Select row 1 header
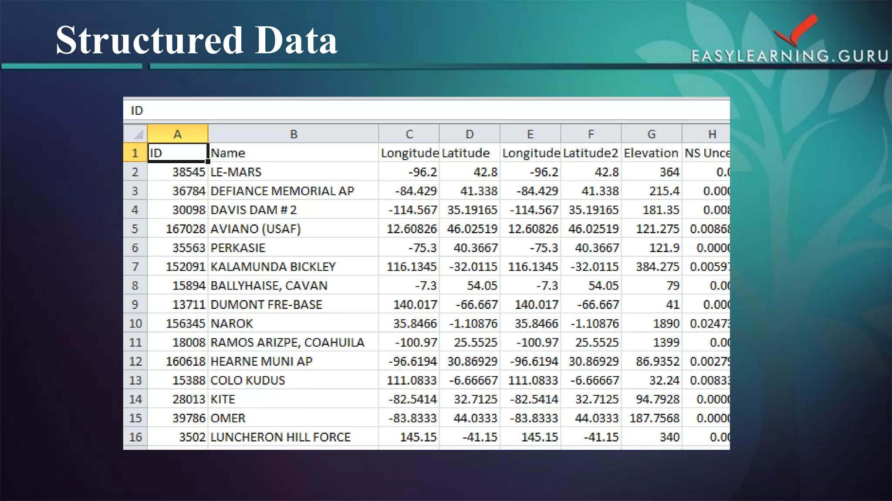The width and height of the screenshot is (892, 501). point(135,153)
